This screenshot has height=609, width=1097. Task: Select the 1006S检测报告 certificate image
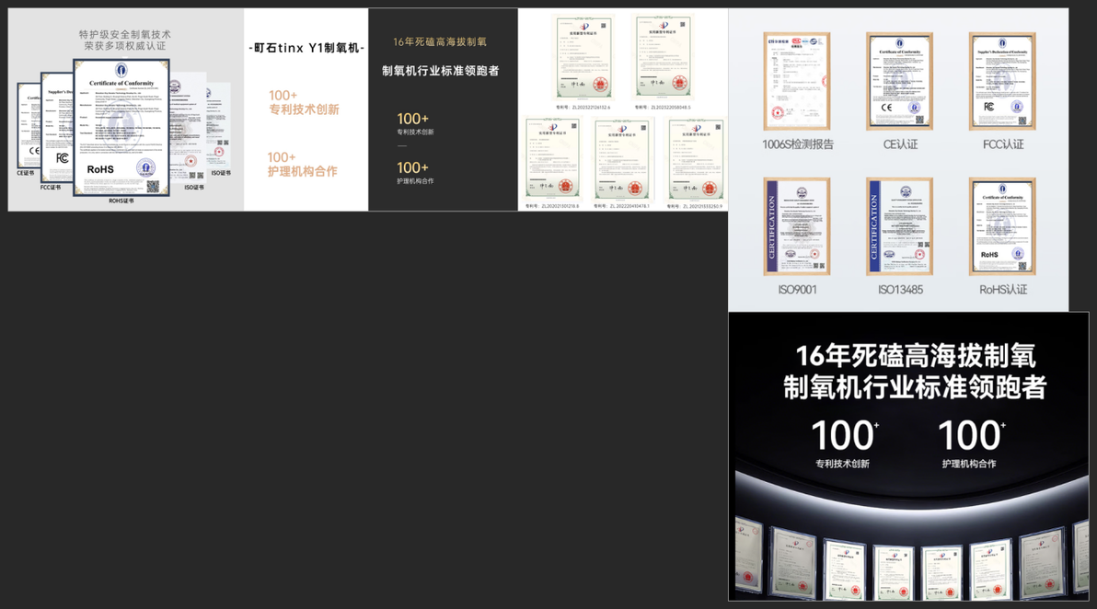[x=797, y=81]
